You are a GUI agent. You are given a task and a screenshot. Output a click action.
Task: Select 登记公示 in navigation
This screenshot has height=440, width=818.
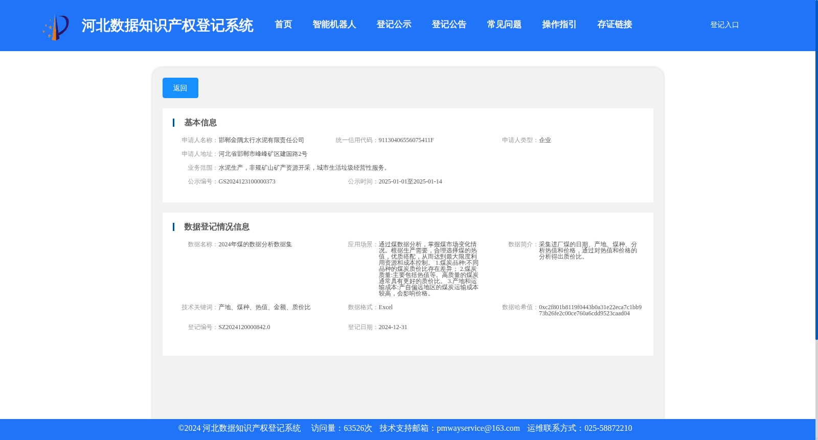click(394, 25)
